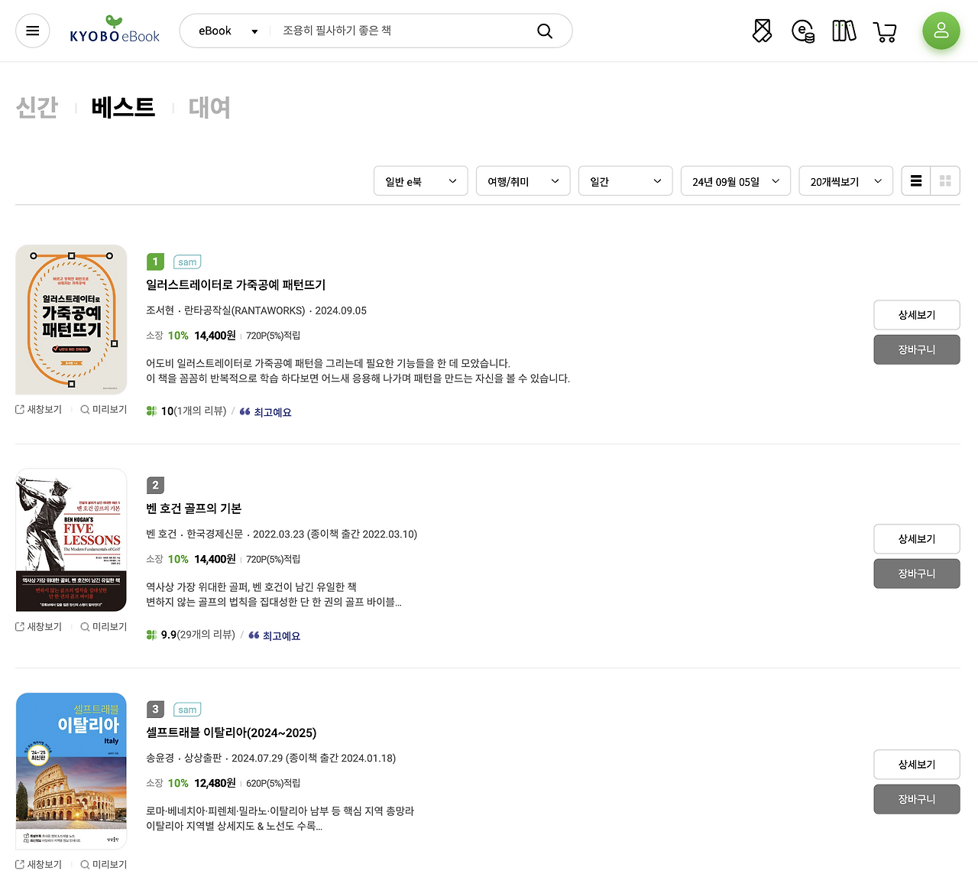Click 상세보기 for 벤 호건 골프의 기본
The width and height of the screenshot is (978, 874).
(916, 538)
